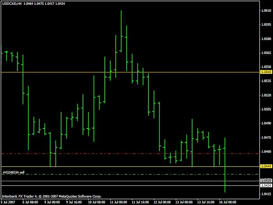The width and height of the screenshot is (273, 205).
Task: Click the 11 Jul 00:00 time label
Action: click(x=118, y=202)
